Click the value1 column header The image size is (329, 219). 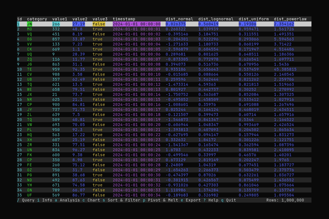click(x=59, y=19)
